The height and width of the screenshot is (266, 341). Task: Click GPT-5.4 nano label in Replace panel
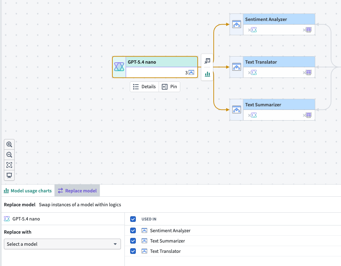click(x=26, y=219)
